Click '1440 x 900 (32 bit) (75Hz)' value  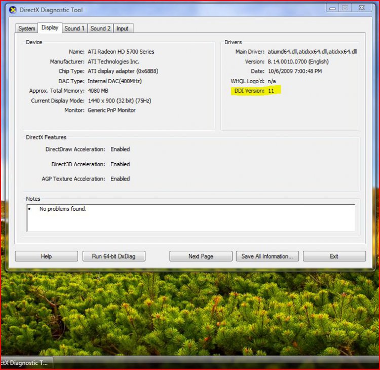click(x=120, y=101)
